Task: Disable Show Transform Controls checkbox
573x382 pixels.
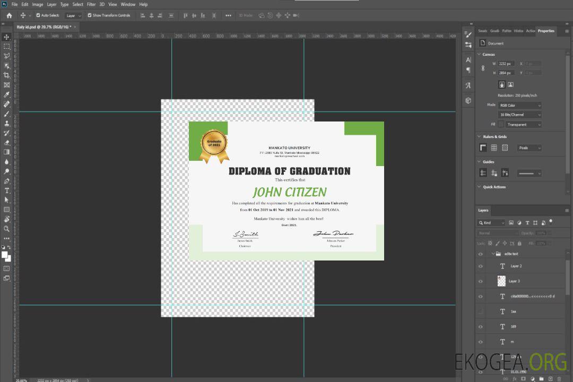Action: pyautogui.click(x=89, y=15)
